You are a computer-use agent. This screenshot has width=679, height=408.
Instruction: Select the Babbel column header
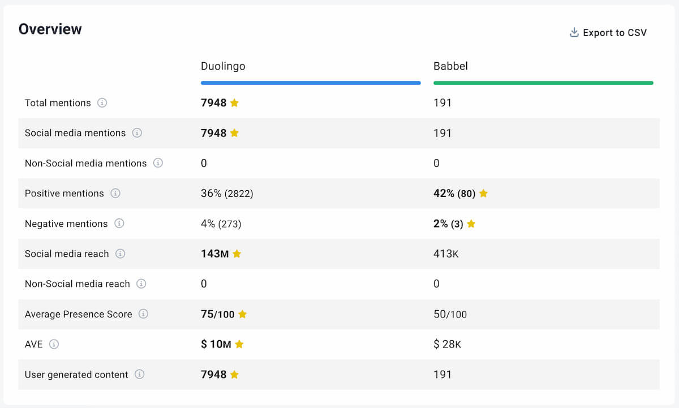point(451,66)
